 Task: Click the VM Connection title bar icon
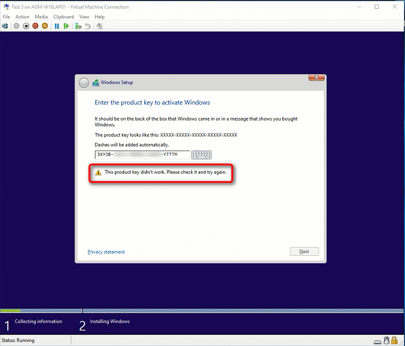pos(6,6)
